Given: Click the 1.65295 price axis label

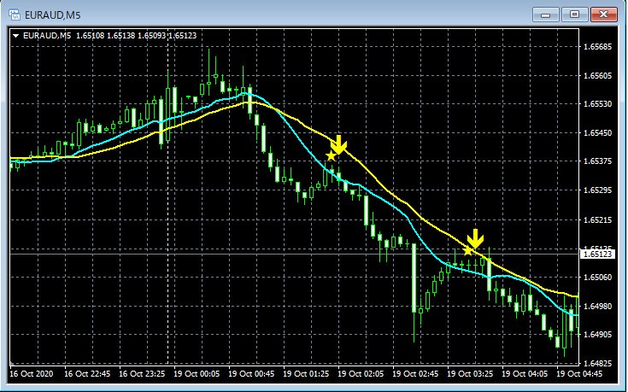Looking at the screenshot, I should coord(597,190).
